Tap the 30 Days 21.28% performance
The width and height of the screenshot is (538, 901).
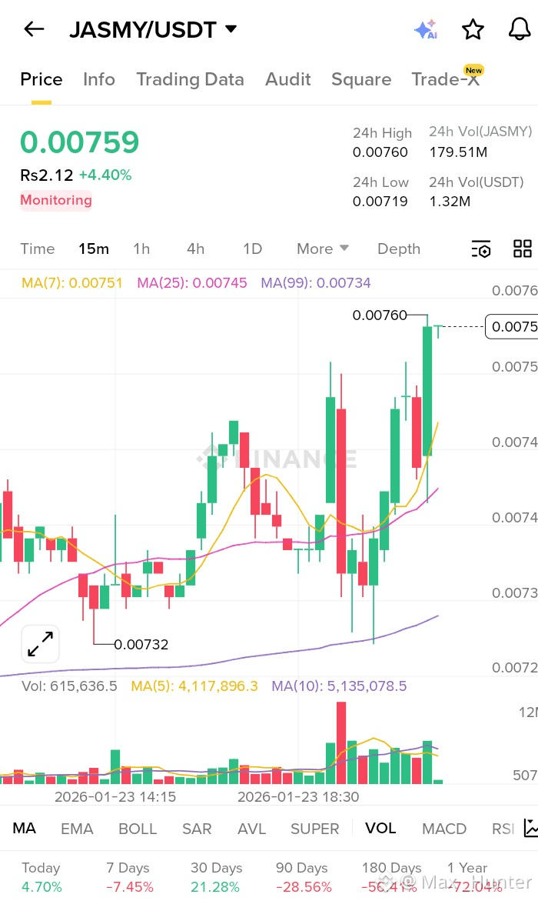[x=215, y=877]
